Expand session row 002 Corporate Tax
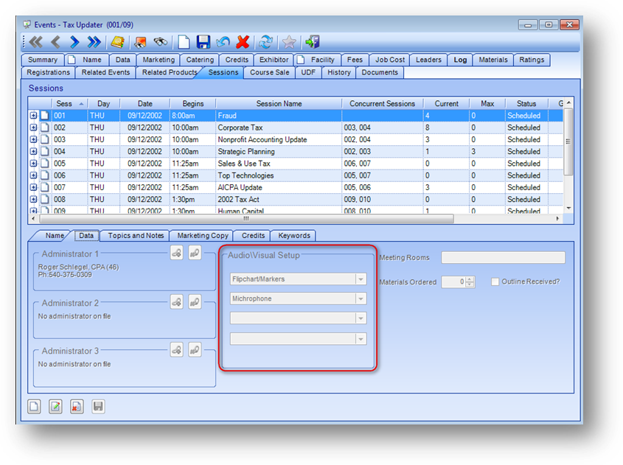Viewport: 623px width, 465px height. click(x=33, y=127)
